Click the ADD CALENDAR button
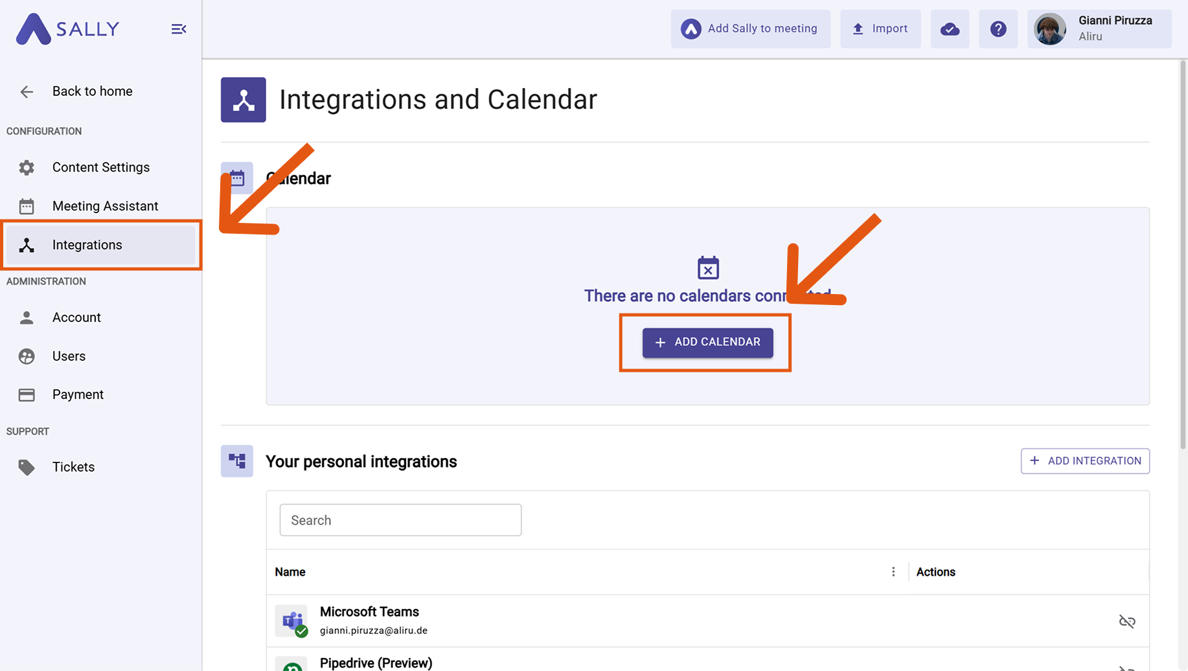This screenshot has width=1188, height=671. pos(707,343)
